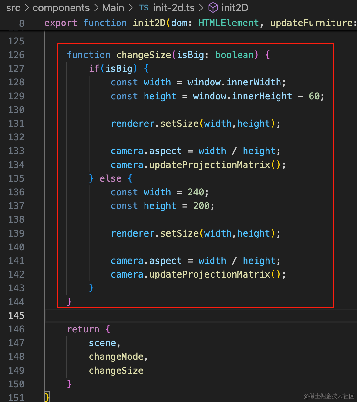Click the value 240 on line 136

pyautogui.click(x=196, y=192)
